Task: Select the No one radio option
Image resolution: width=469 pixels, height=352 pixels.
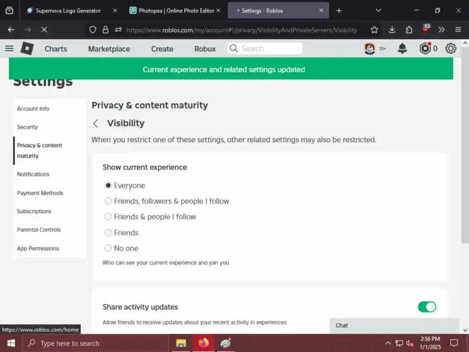Action: pyautogui.click(x=108, y=248)
